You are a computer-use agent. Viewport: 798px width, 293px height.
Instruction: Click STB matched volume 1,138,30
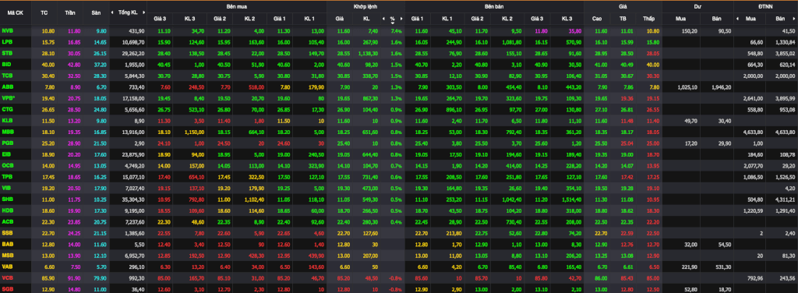coord(368,53)
